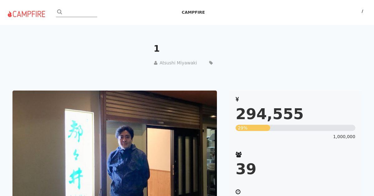Select the 294,555 amount raised
This screenshot has width=374, height=196.
point(270,114)
